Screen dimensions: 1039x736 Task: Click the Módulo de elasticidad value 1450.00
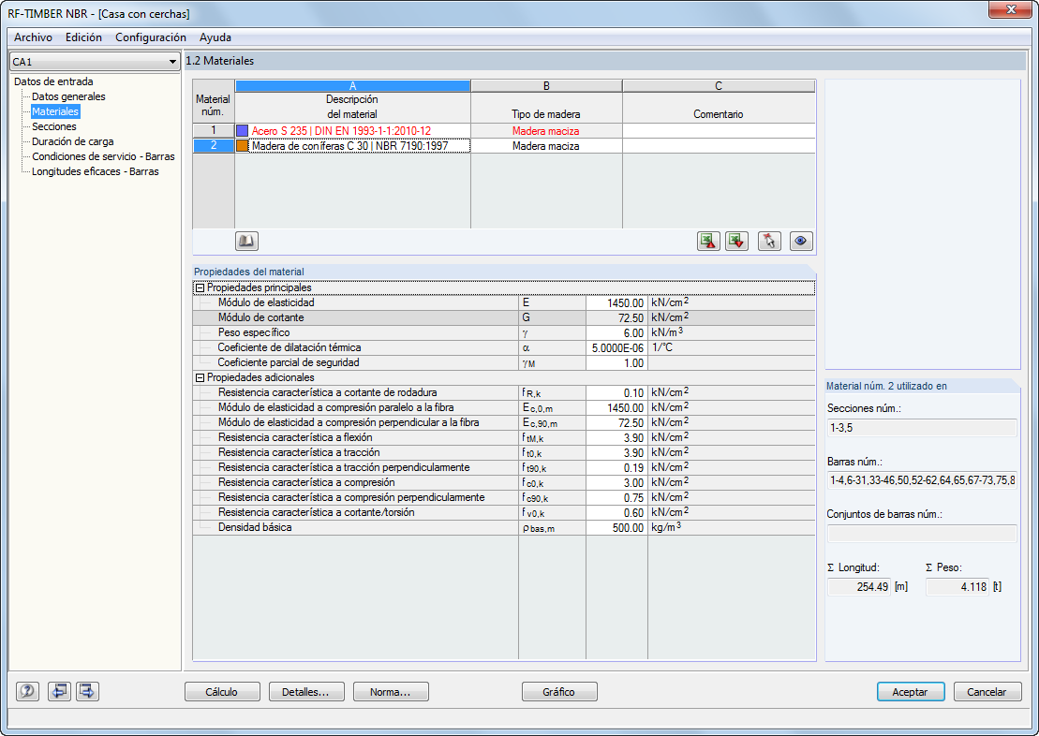pyautogui.click(x=616, y=302)
